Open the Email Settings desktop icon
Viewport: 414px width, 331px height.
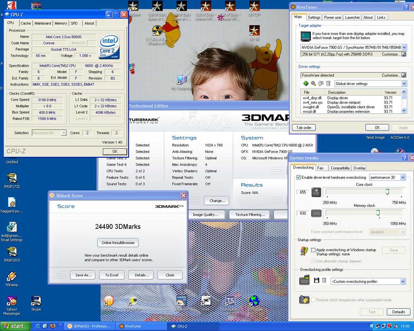pyautogui.click(x=12, y=232)
